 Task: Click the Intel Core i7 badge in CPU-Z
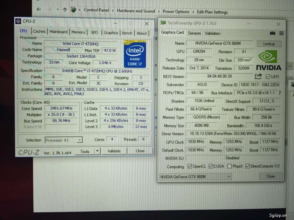coord(135,54)
